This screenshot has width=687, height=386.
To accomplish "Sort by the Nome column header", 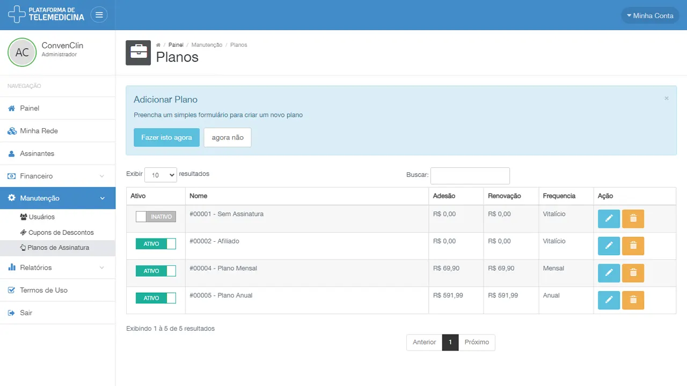I will point(307,196).
